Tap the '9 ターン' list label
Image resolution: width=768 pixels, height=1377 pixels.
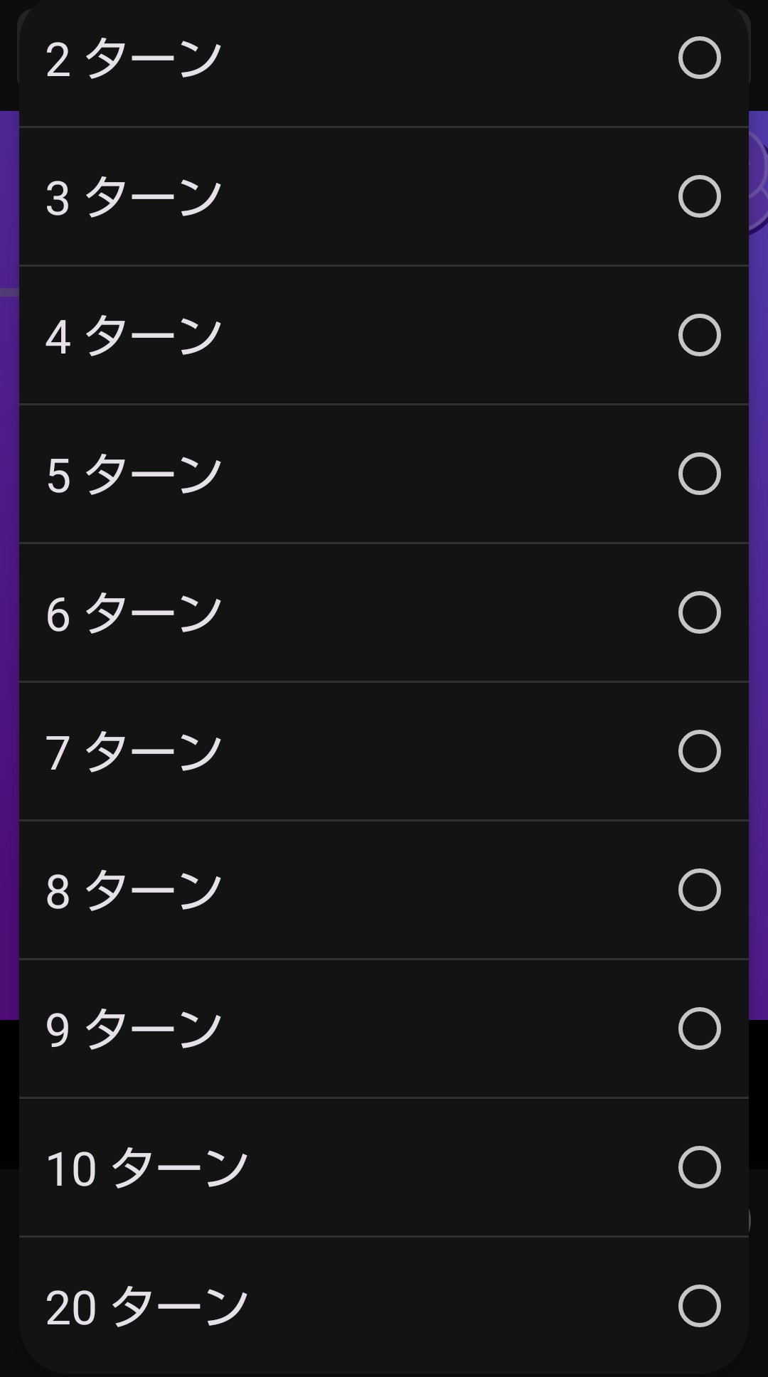134,1030
